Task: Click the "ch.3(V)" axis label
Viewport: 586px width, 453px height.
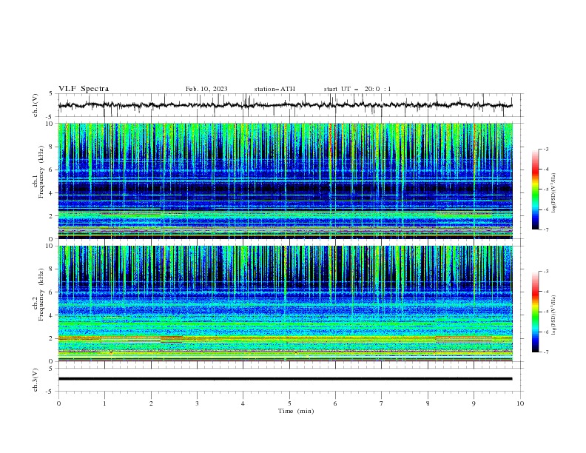Action: pos(36,380)
